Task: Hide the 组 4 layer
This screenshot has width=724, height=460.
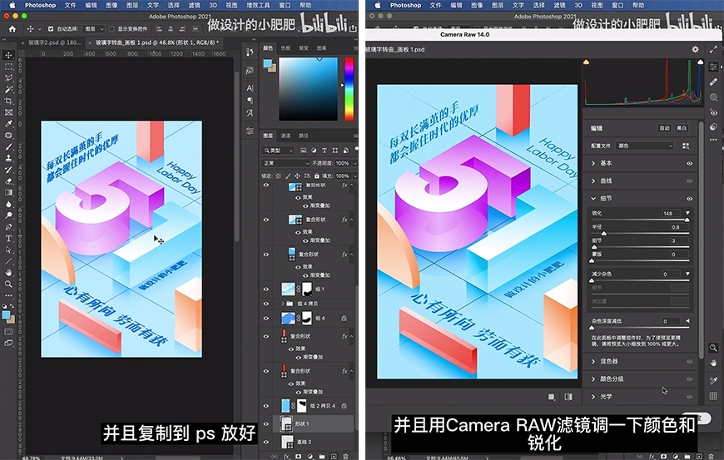Action: click(266, 318)
